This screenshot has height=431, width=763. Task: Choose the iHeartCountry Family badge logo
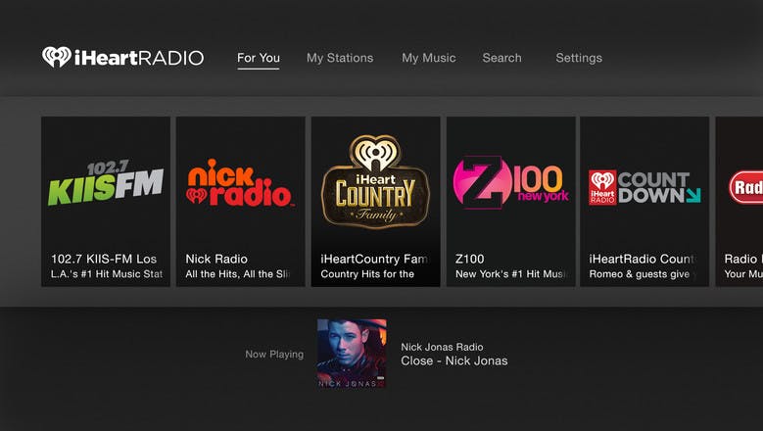pos(375,181)
